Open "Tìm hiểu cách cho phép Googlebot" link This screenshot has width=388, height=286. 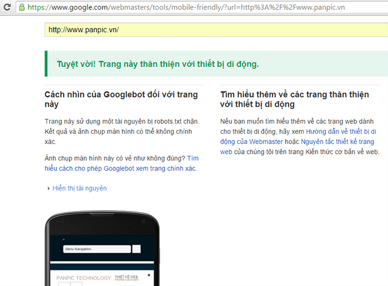[121, 163]
